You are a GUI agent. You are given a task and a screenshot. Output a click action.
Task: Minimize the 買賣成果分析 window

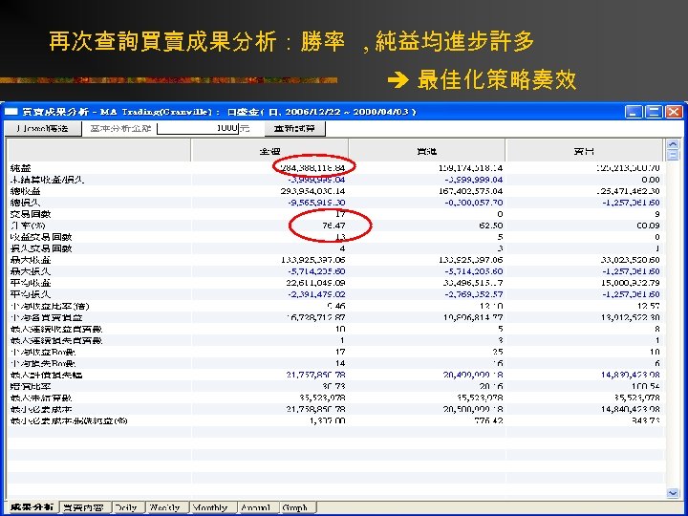pos(634,112)
